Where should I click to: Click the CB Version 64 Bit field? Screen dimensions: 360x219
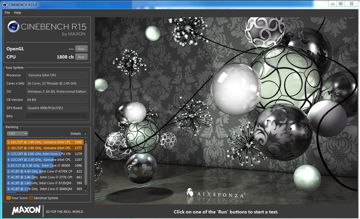pos(57,100)
